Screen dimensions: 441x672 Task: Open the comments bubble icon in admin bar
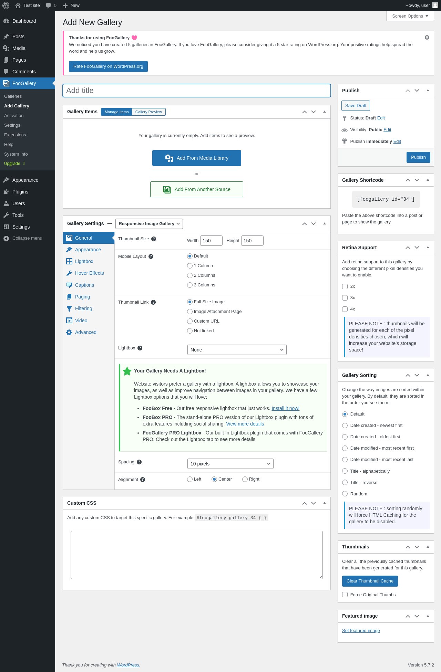coord(48,6)
